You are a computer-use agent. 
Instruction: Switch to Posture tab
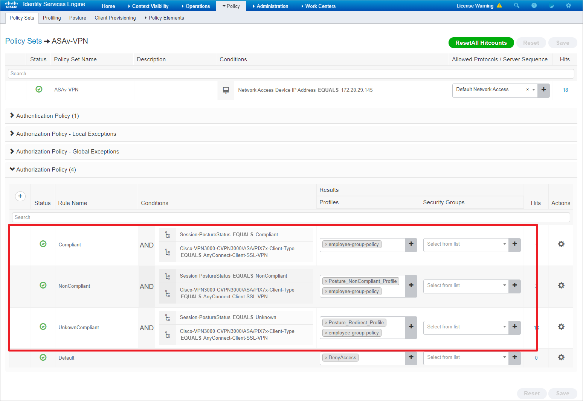coord(78,18)
